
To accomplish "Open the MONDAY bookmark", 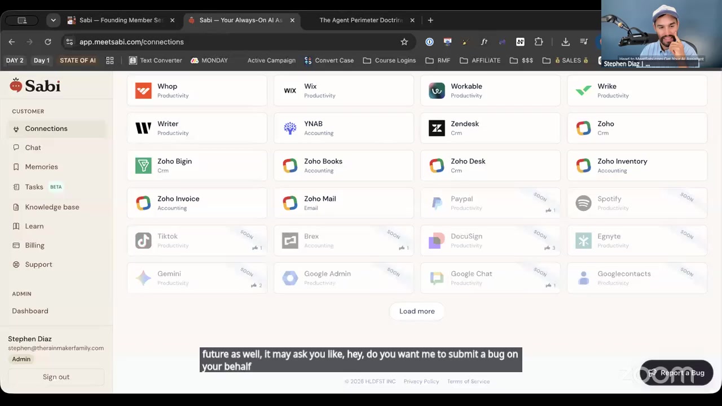I will (x=209, y=60).
